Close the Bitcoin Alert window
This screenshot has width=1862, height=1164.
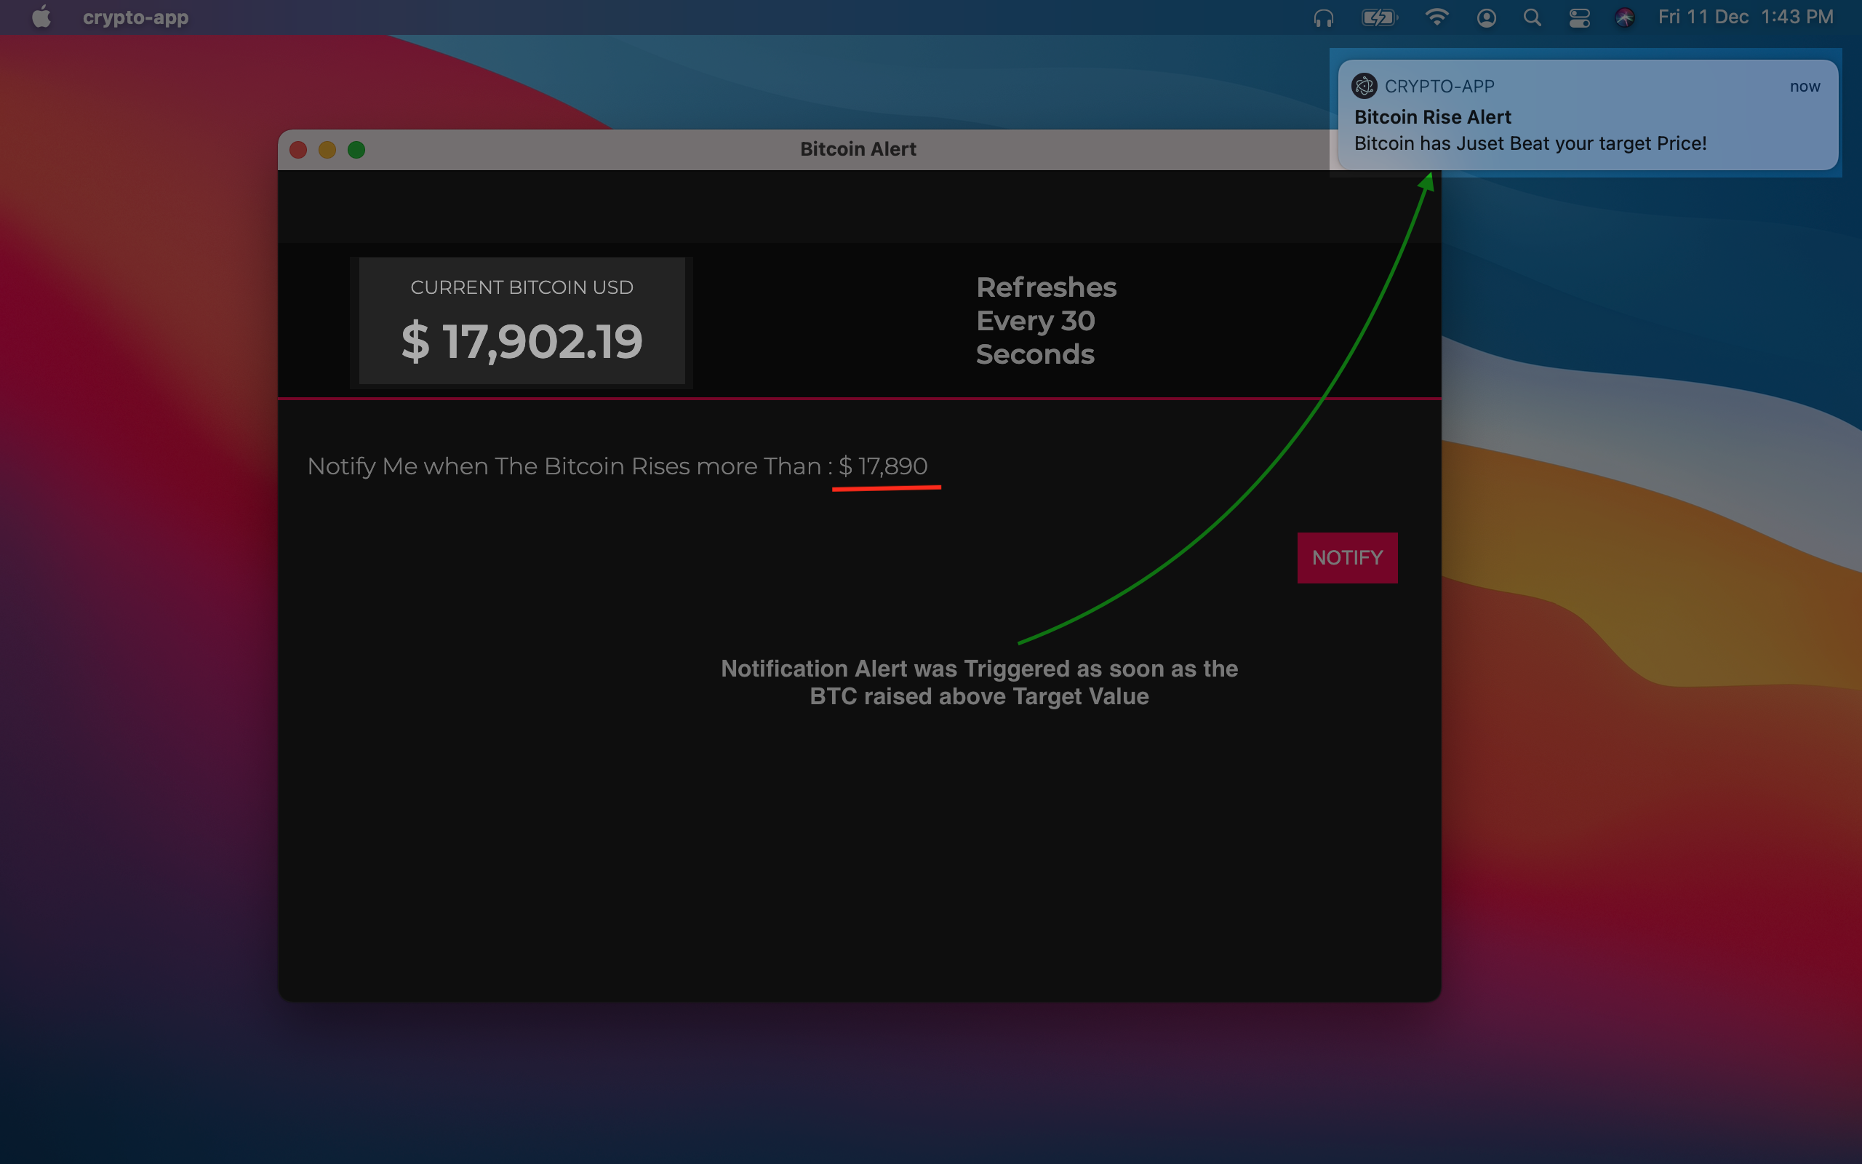298,150
